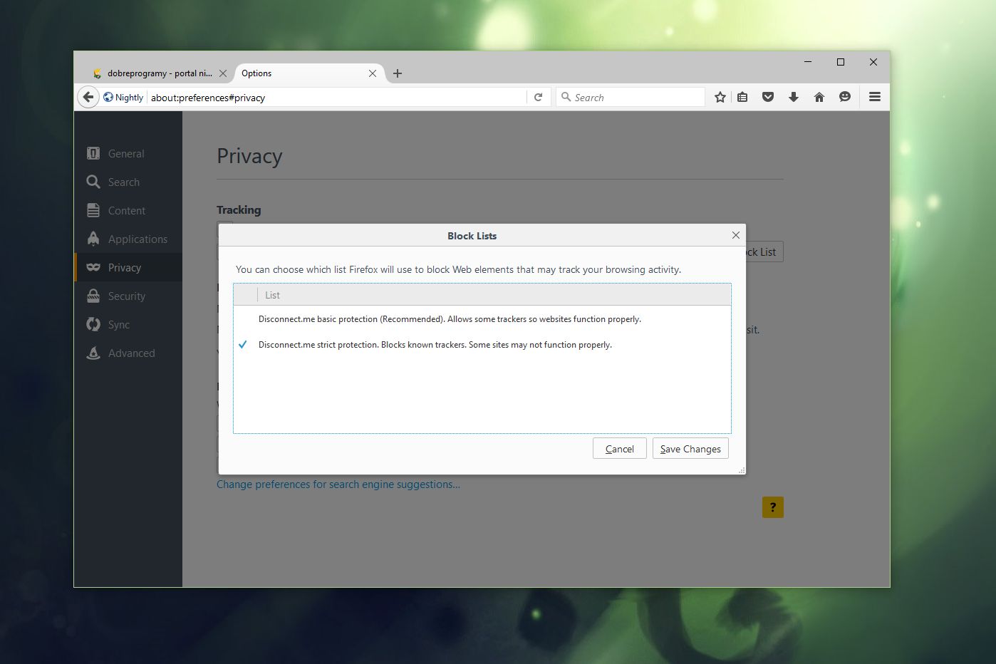
Task: Select Disconnect.me strict protection list
Action: coord(482,345)
